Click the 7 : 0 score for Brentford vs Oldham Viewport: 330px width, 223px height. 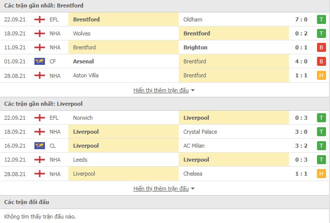point(301,19)
